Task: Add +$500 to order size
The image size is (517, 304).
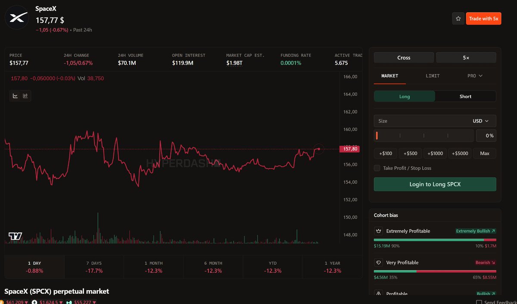Action: (x=410, y=154)
